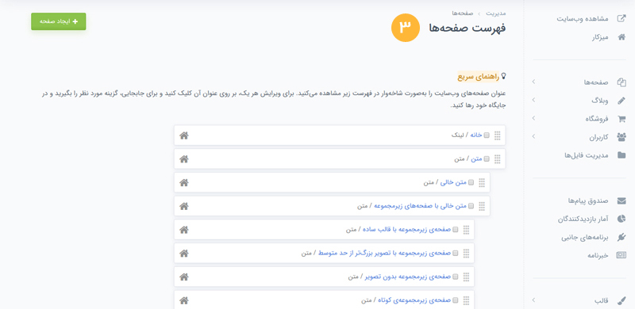Click house icon in متن خالی با صفحه‌های زیرمجموعه row
The width and height of the screenshot is (635, 309).
point(184,206)
